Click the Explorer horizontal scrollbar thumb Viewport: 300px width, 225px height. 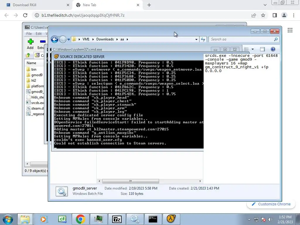pyautogui.click(x=130, y=181)
